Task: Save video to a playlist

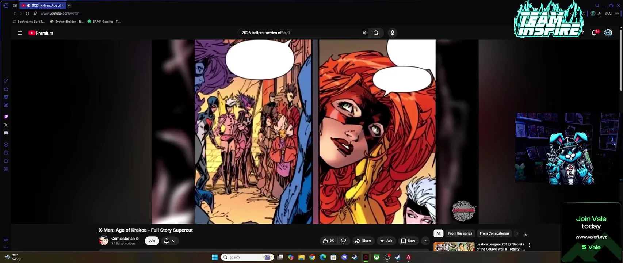Action: pyautogui.click(x=408, y=241)
